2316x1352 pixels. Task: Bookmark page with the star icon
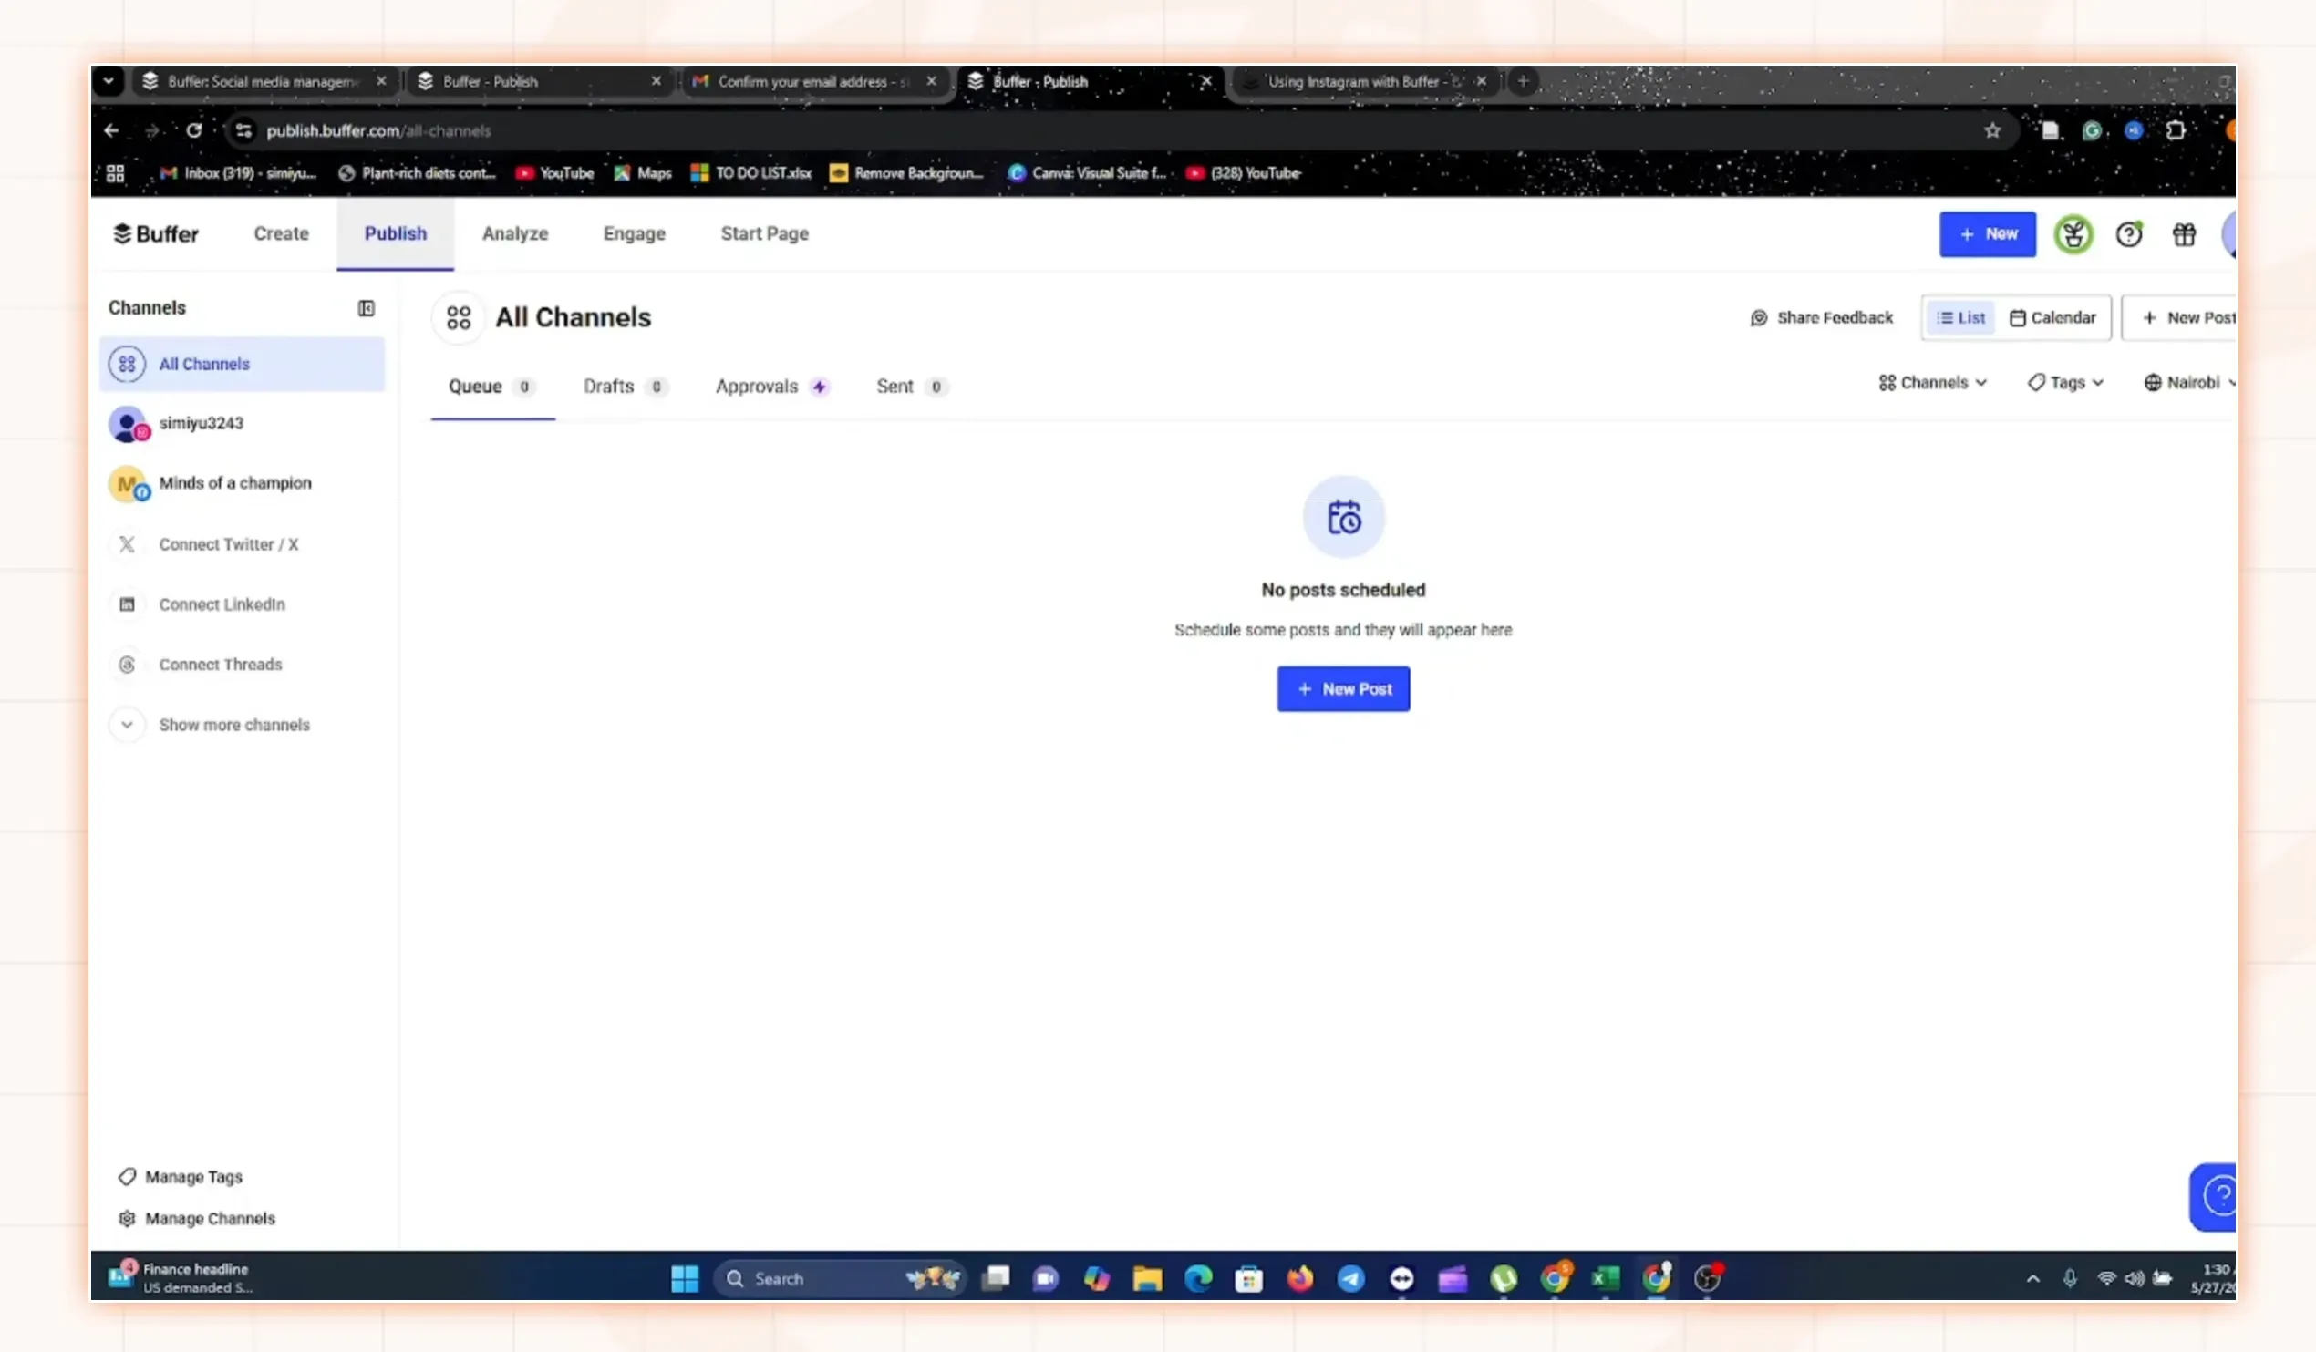click(x=1991, y=130)
